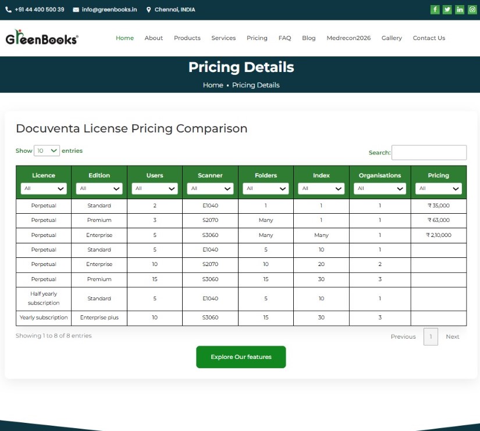The height and width of the screenshot is (431, 480).
Task: Click the phone icon in top bar
Action: coord(8,10)
